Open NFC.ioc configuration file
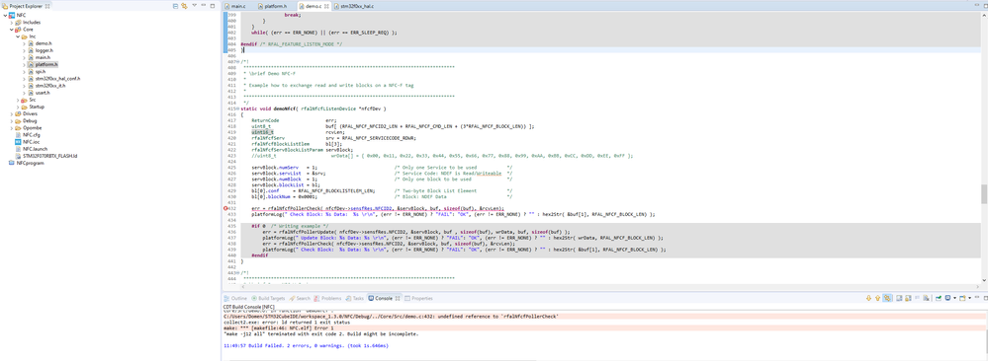The image size is (988, 361). [31, 141]
